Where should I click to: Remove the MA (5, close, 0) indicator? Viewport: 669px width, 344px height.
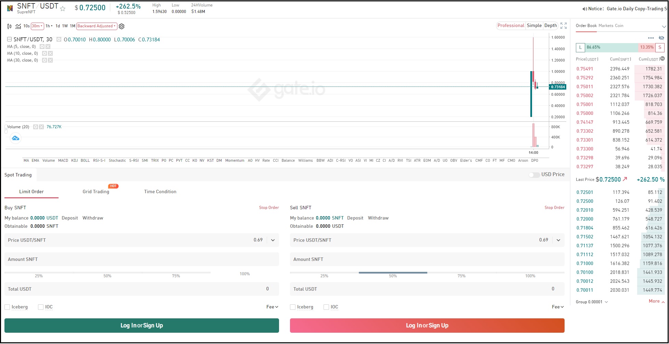pyautogui.click(x=48, y=47)
